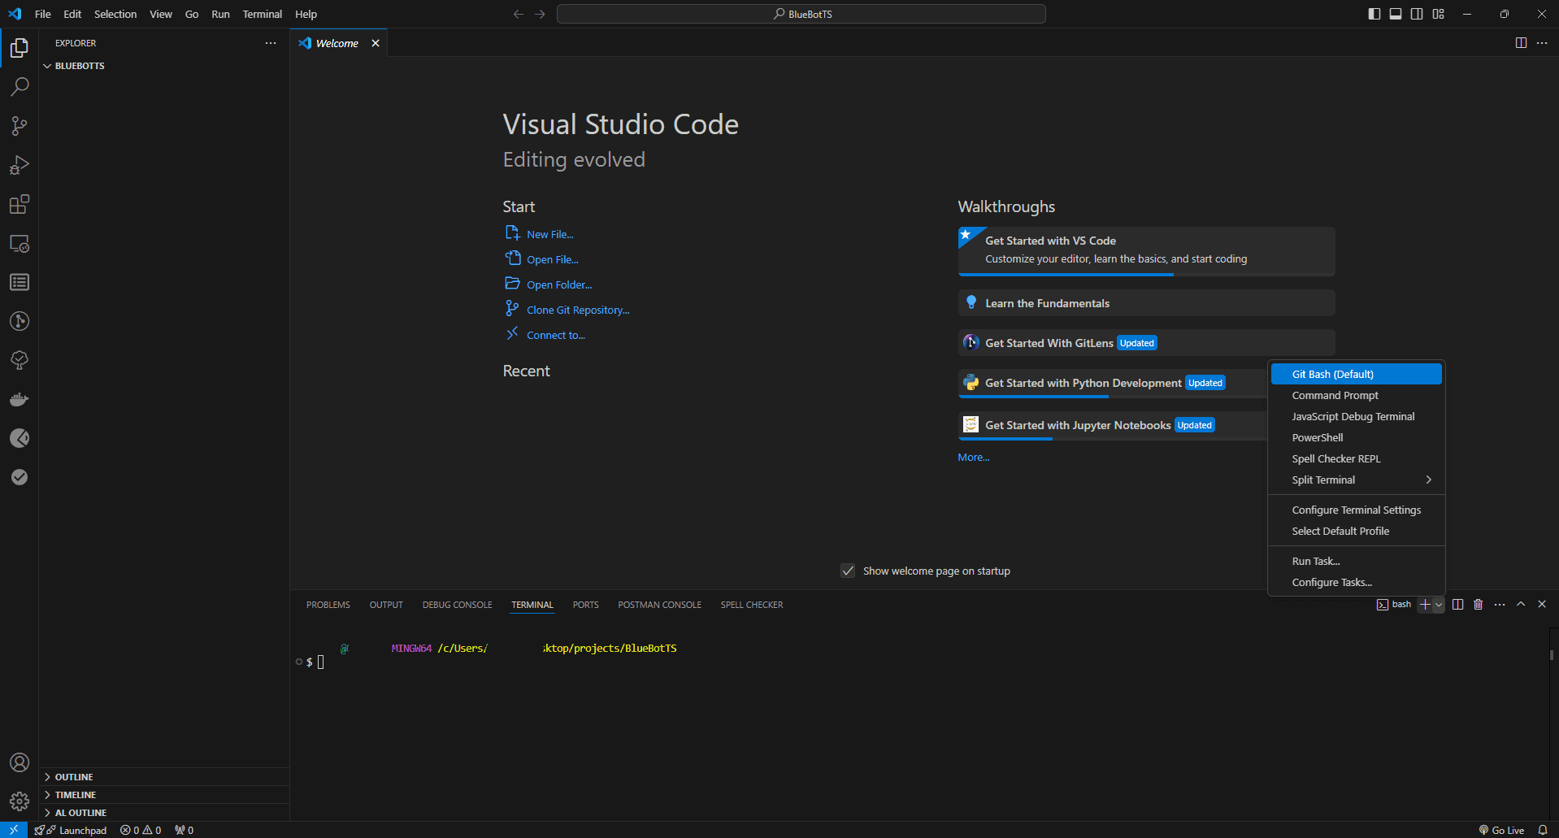
Task: Toggle the secondary side bar visibility
Action: (1417, 14)
